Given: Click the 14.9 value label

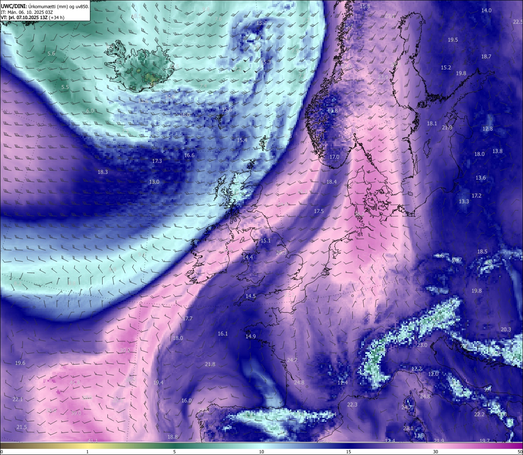Looking at the screenshot, I should (250, 336).
